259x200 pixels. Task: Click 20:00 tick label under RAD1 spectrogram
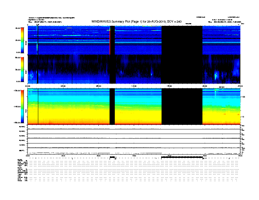coord(205,86)
